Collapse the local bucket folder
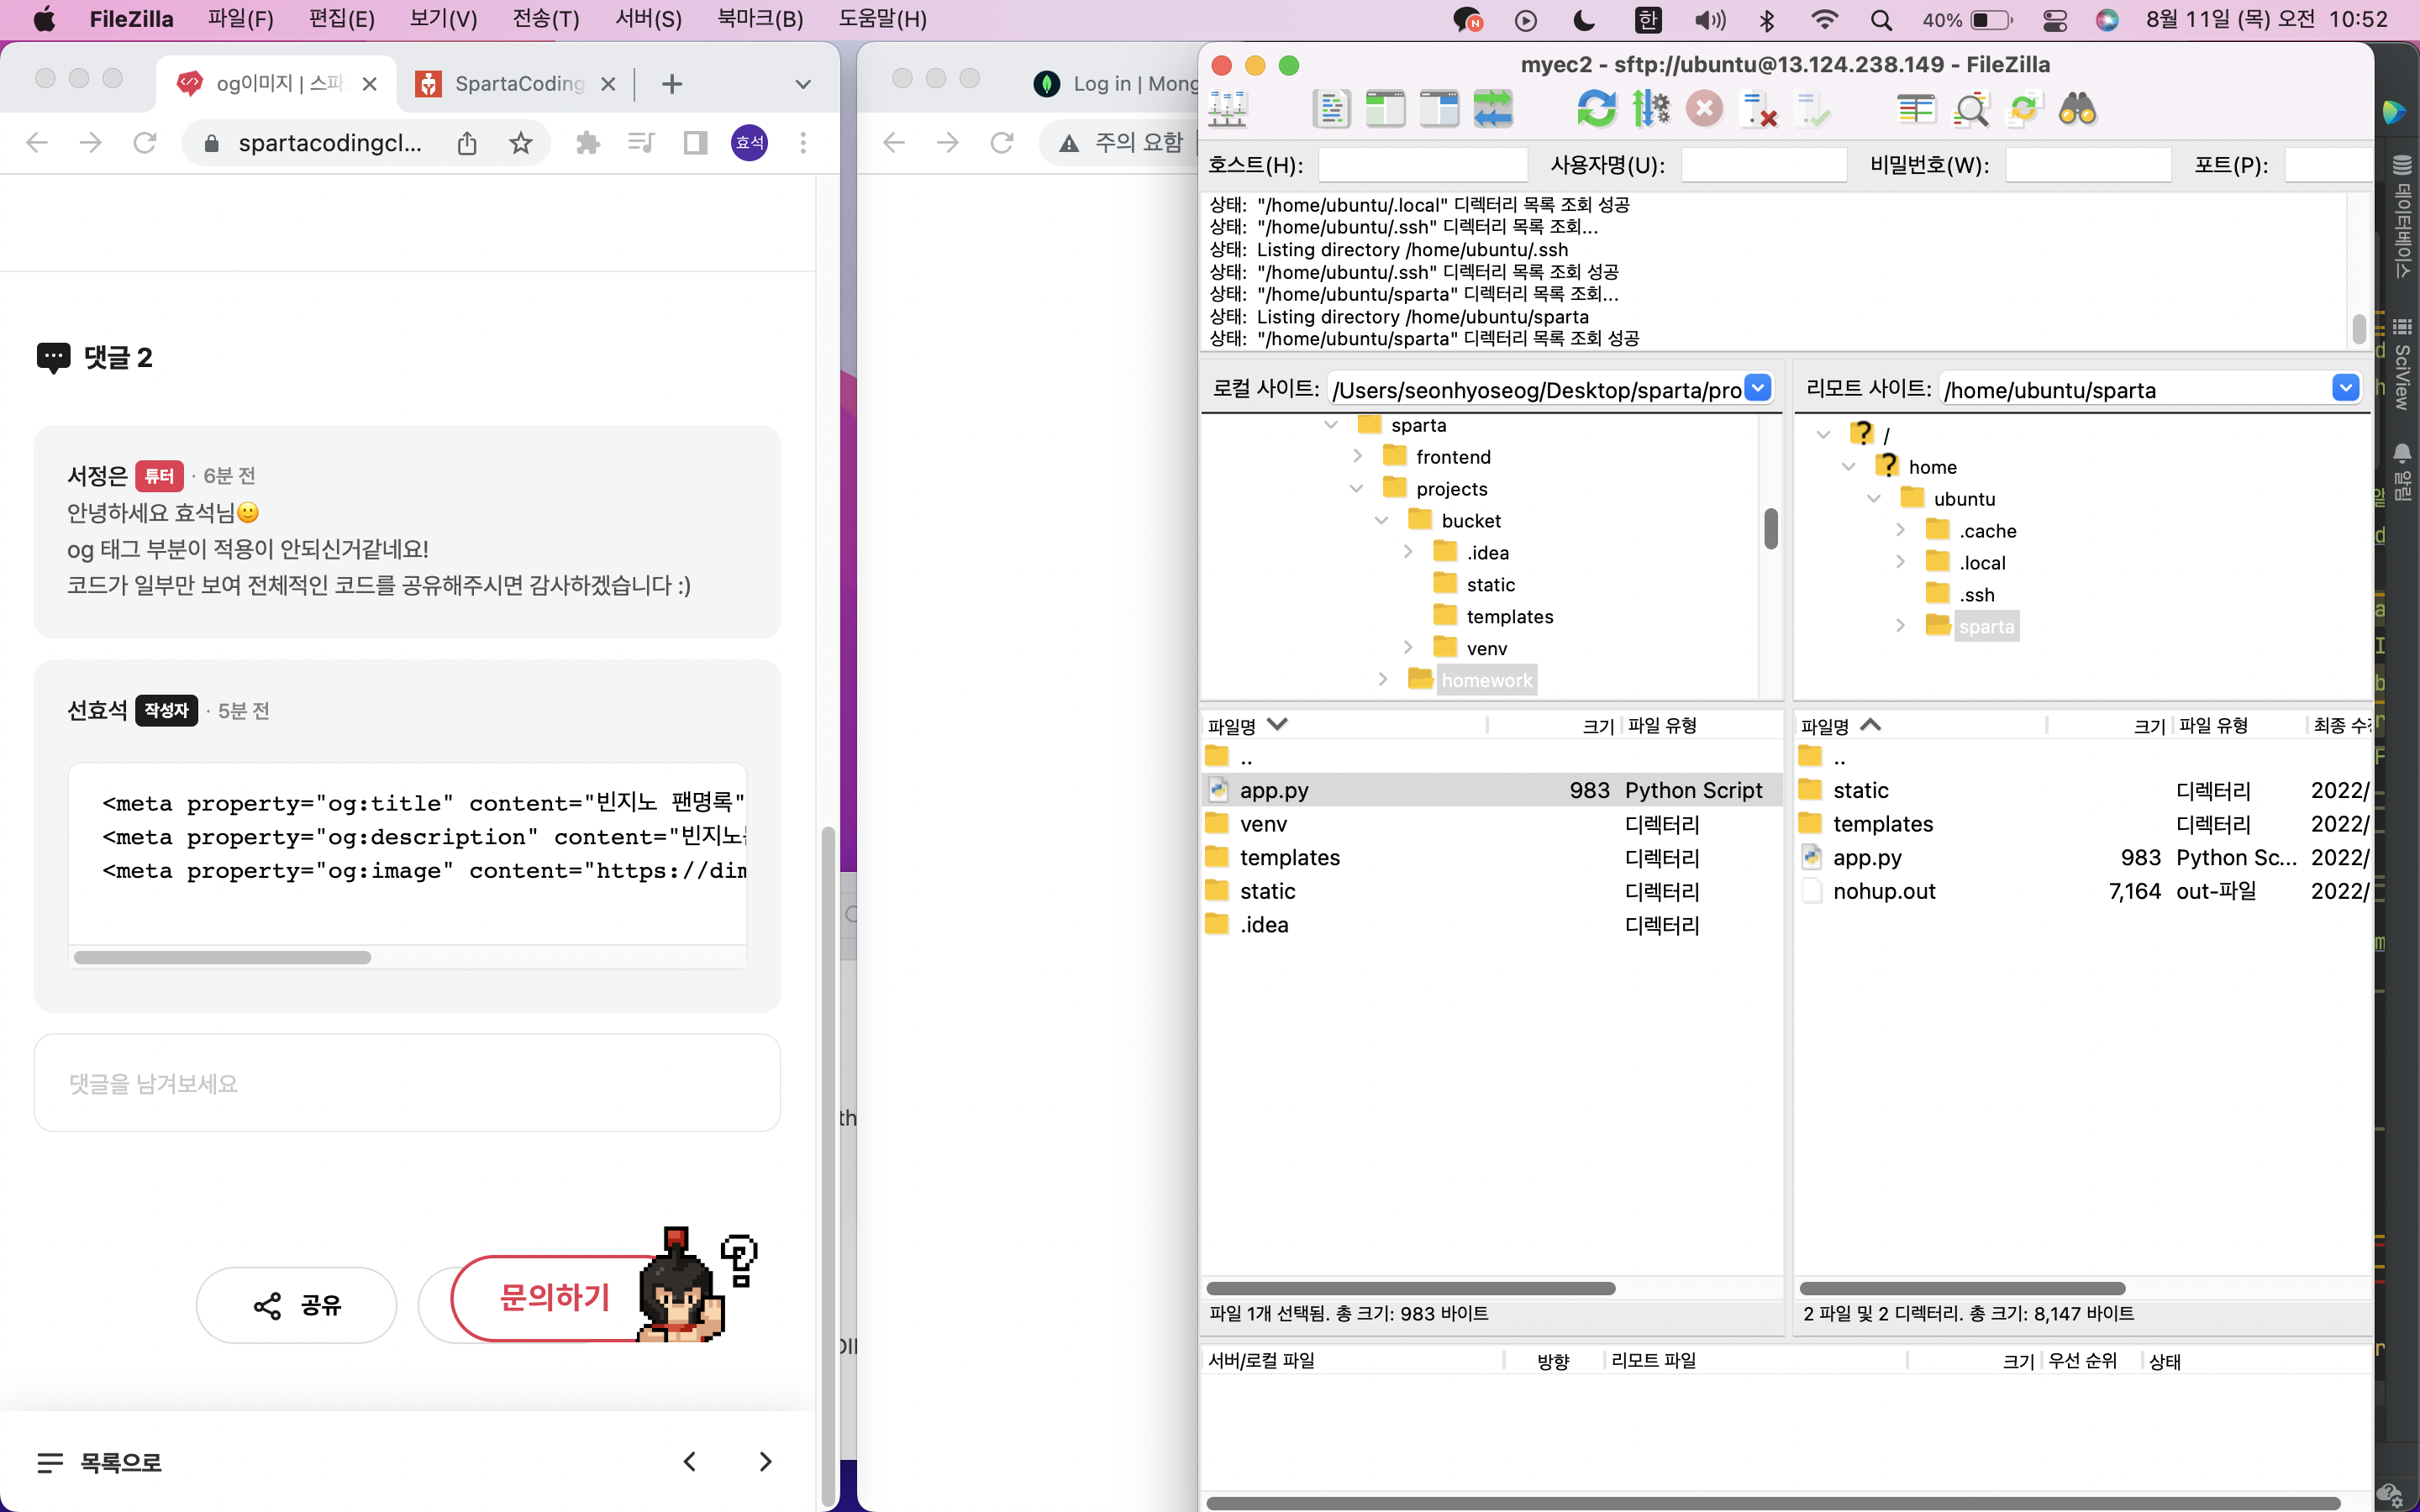This screenshot has width=2420, height=1512. pos(1381,521)
